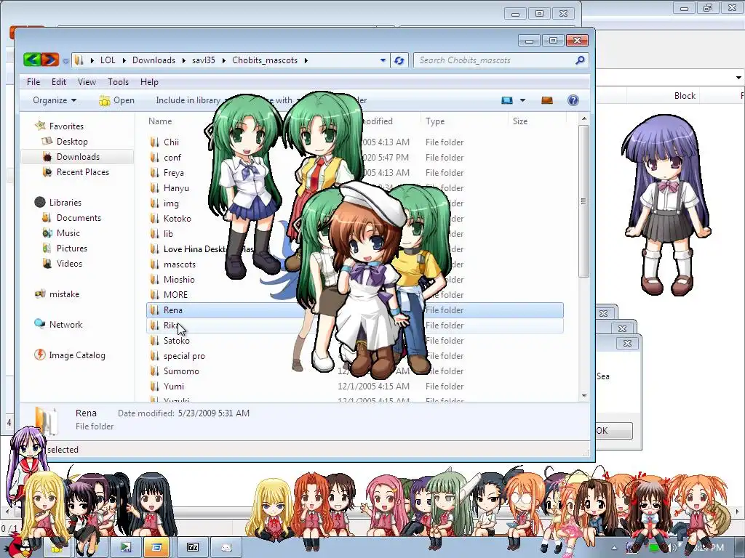Viewport: 745px width, 558px height.
Task: Show hidden system tray icons arrow
Action: click(x=614, y=548)
